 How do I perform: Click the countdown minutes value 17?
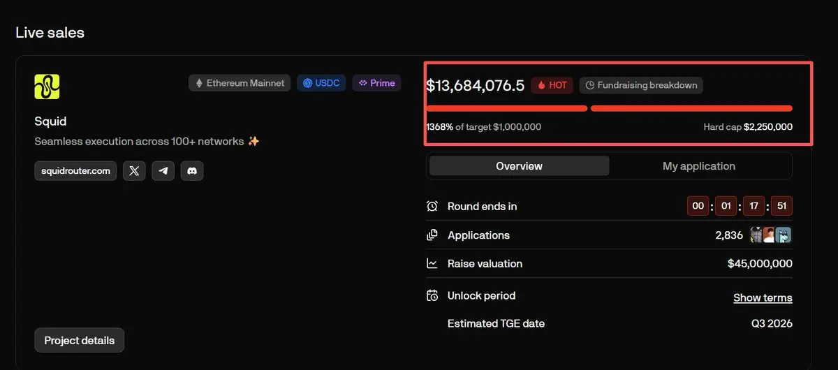pyautogui.click(x=754, y=206)
